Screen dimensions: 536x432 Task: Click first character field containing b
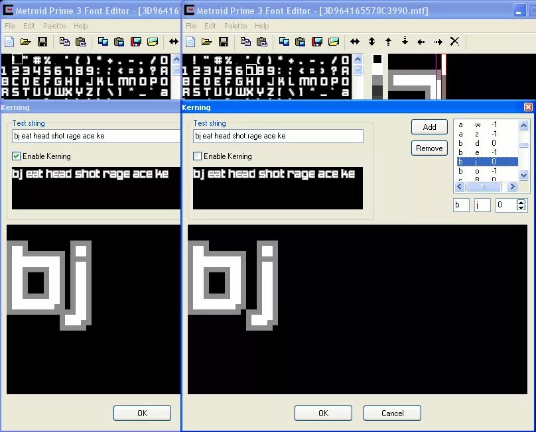point(461,205)
